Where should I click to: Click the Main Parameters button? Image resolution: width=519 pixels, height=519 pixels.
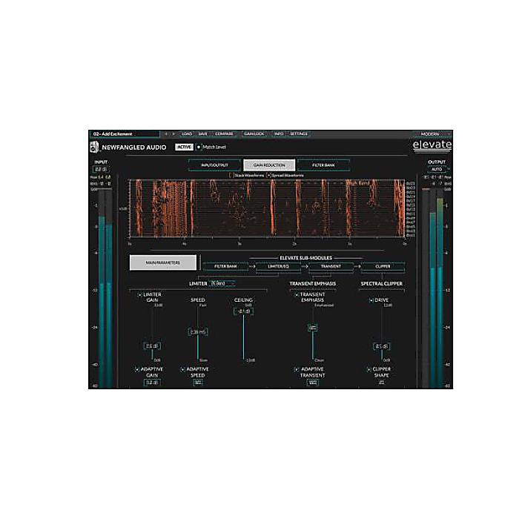pos(163,262)
